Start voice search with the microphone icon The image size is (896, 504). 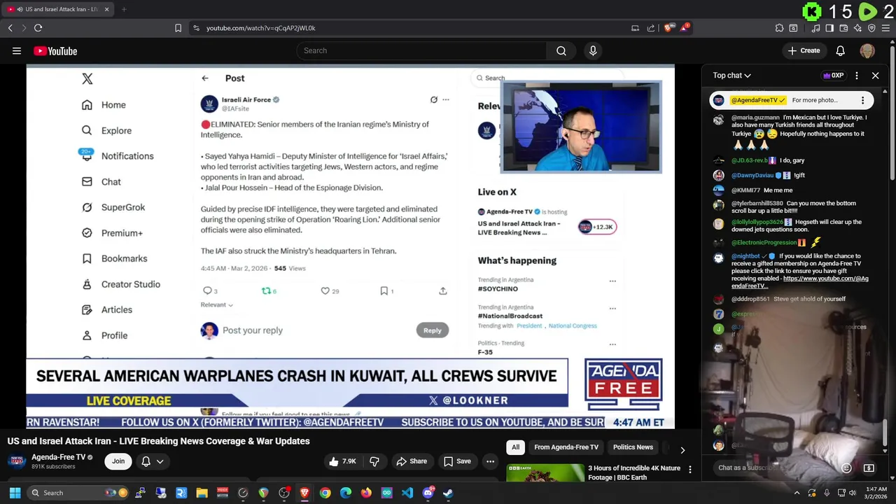coord(593,50)
